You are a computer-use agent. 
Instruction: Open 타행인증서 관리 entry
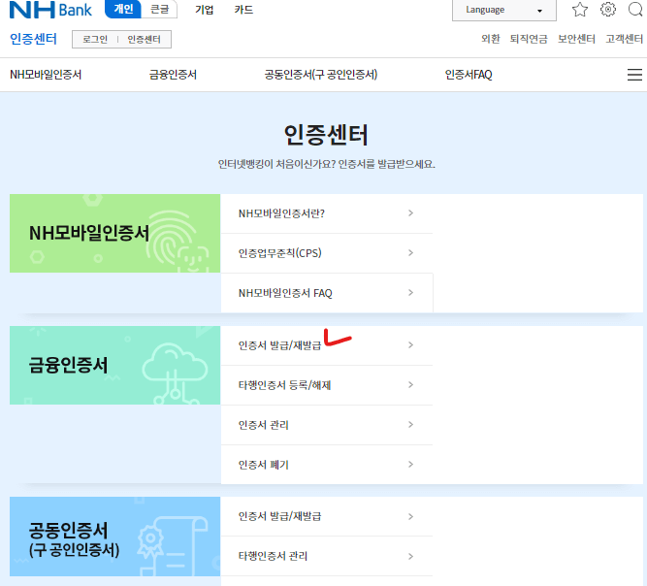coord(326,556)
